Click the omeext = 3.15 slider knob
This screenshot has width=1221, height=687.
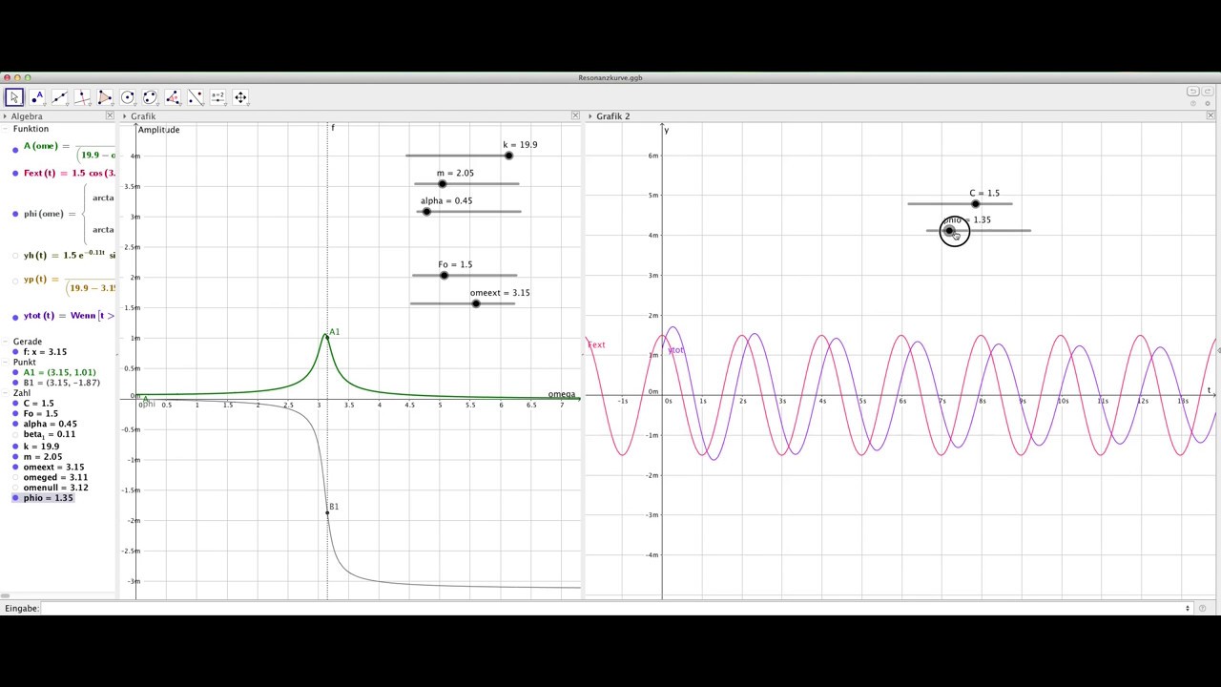[475, 303]
